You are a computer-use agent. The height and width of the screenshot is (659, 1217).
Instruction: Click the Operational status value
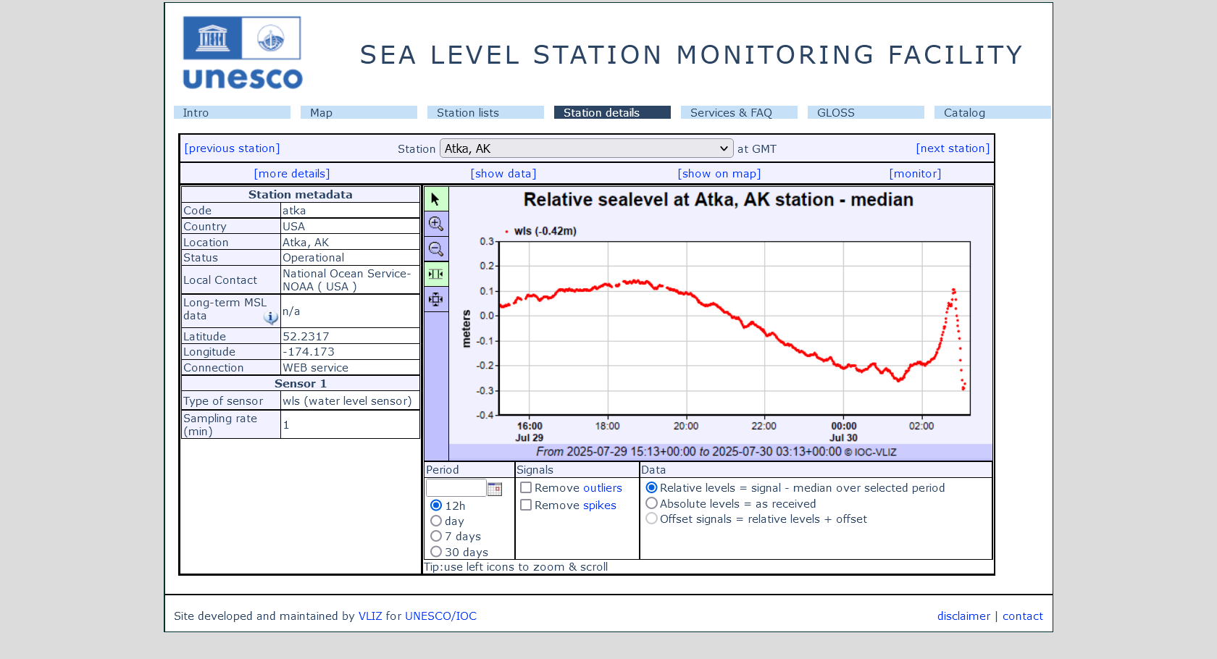point(350,258)
